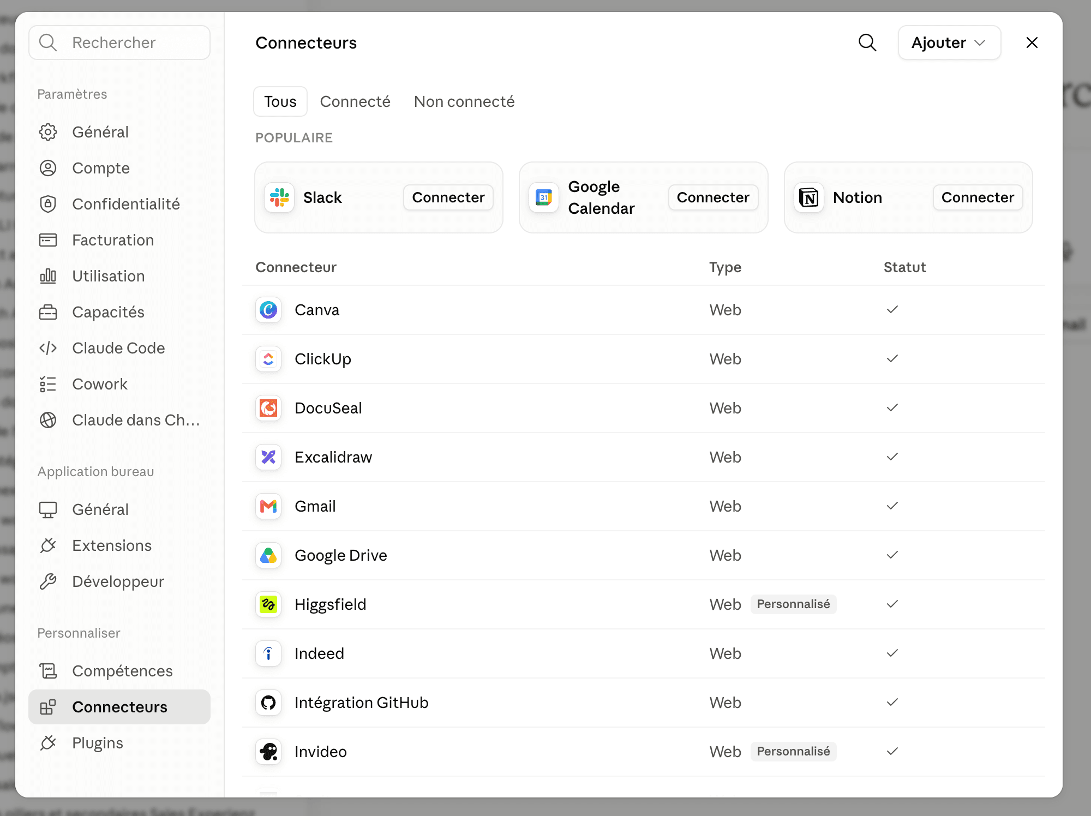Click the Slack logo in Populaire
Viewport: 1091px width, 816px height.
point(279,197)
